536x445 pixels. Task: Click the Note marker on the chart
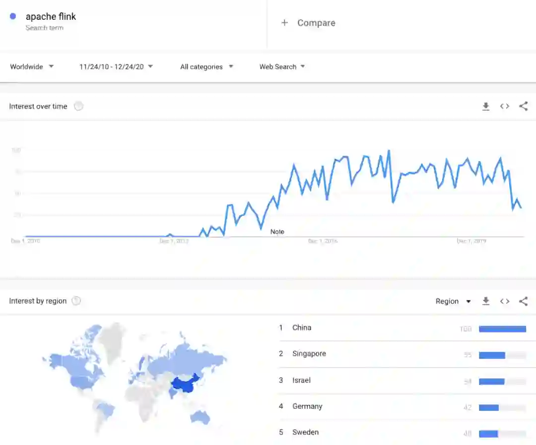click(x=277, y=232)
